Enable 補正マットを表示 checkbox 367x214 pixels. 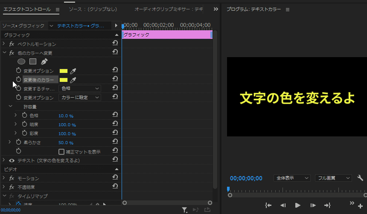61,152
